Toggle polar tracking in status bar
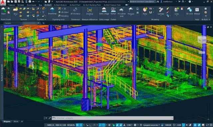The image size is (213, 127). coord(94,125)
